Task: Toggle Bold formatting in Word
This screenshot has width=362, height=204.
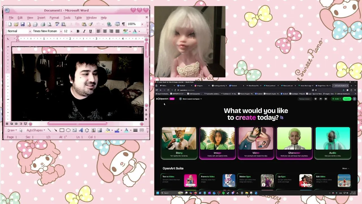Action: click(78, 31)
